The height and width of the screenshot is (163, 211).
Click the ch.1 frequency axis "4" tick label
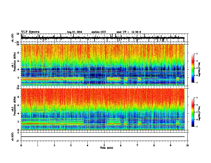(18, 70)
